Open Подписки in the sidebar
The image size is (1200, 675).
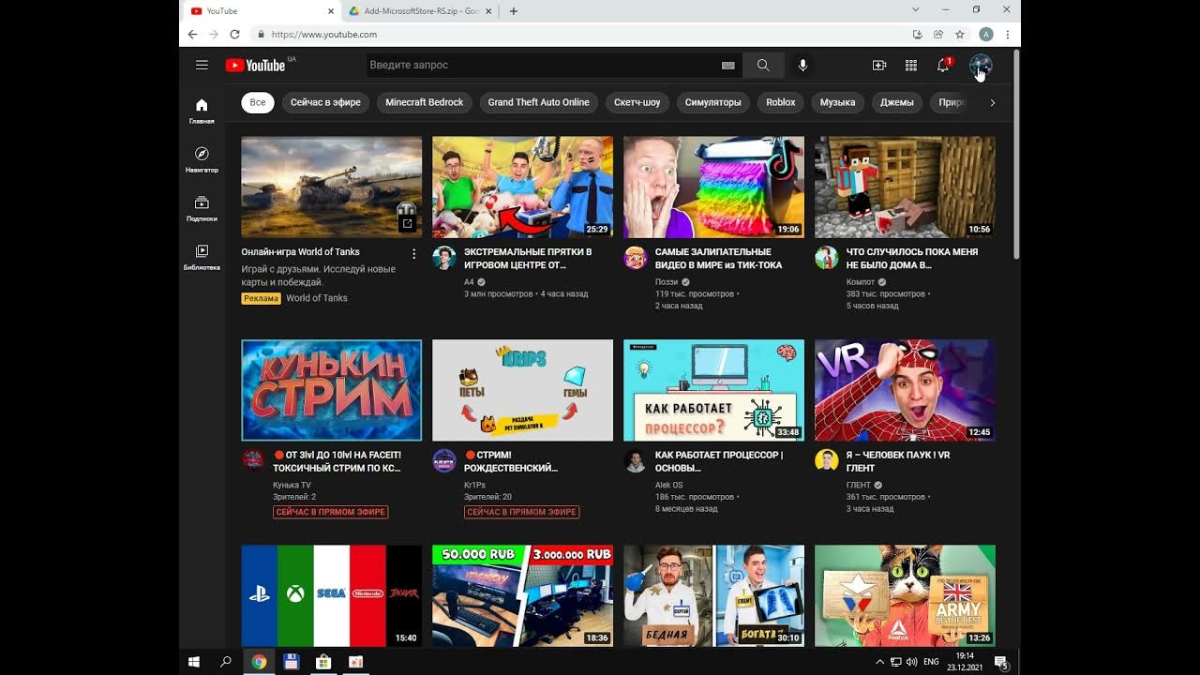pyautogui.click(x=202, y=208)
